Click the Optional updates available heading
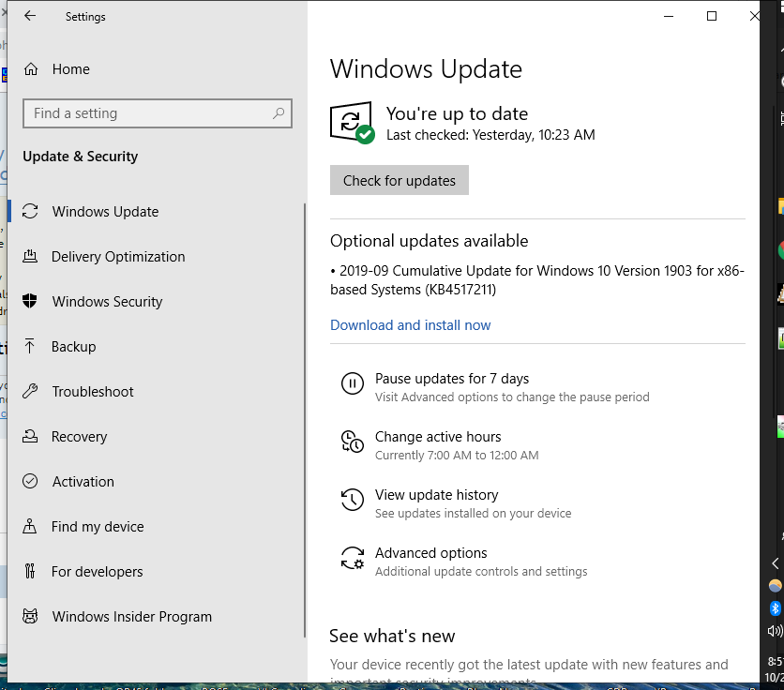 [x=429, y=241]
